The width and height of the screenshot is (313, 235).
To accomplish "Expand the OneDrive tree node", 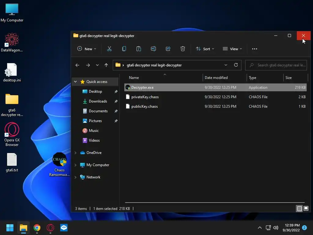I will point(75,153).
